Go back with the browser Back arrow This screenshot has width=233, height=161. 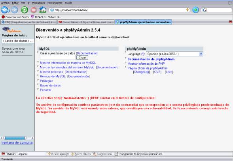5,10
